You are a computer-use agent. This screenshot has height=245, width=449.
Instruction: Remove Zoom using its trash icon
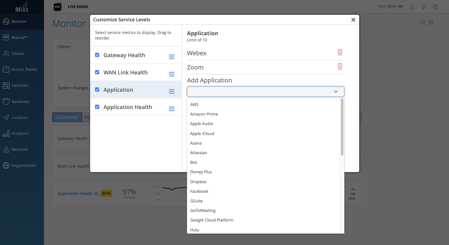(x=340, y=66)
